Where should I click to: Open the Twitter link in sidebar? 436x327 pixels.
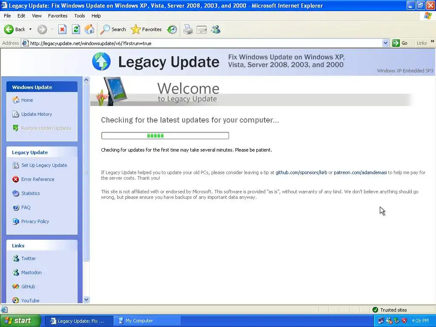pyautogui.click(x=29, y=258)
